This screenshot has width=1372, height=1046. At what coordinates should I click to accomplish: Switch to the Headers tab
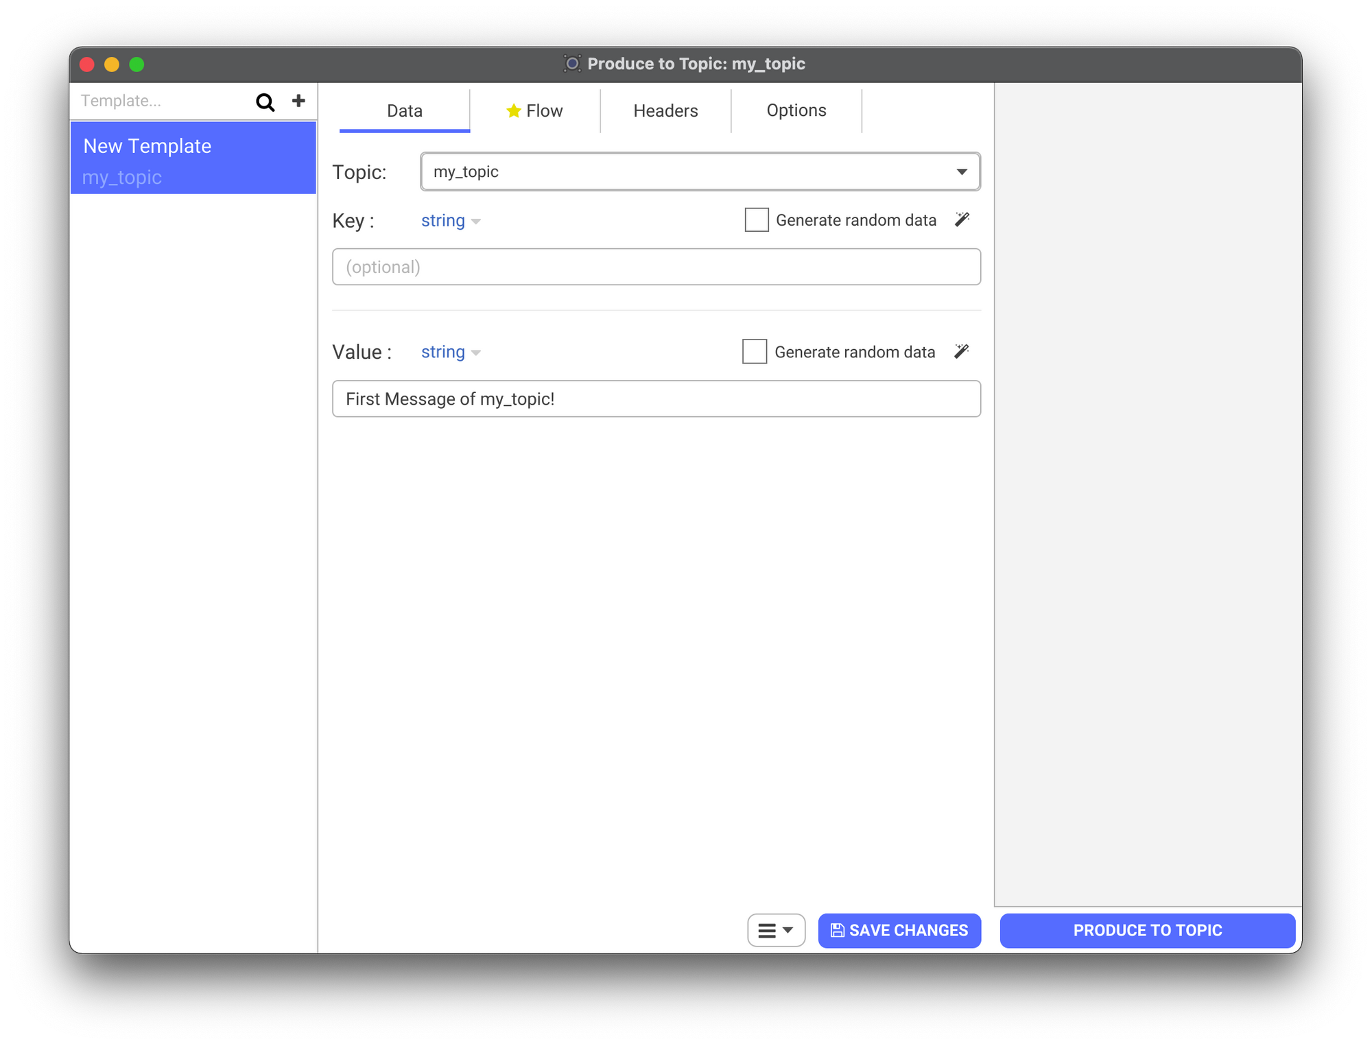665,111
